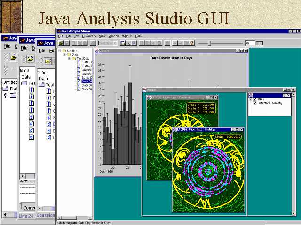Collapse the Data folder tree node
The image size is (301, 225).
pos(64,54)
